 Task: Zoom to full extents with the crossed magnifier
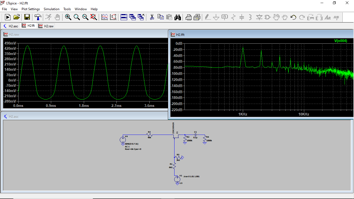coord(94,17)
